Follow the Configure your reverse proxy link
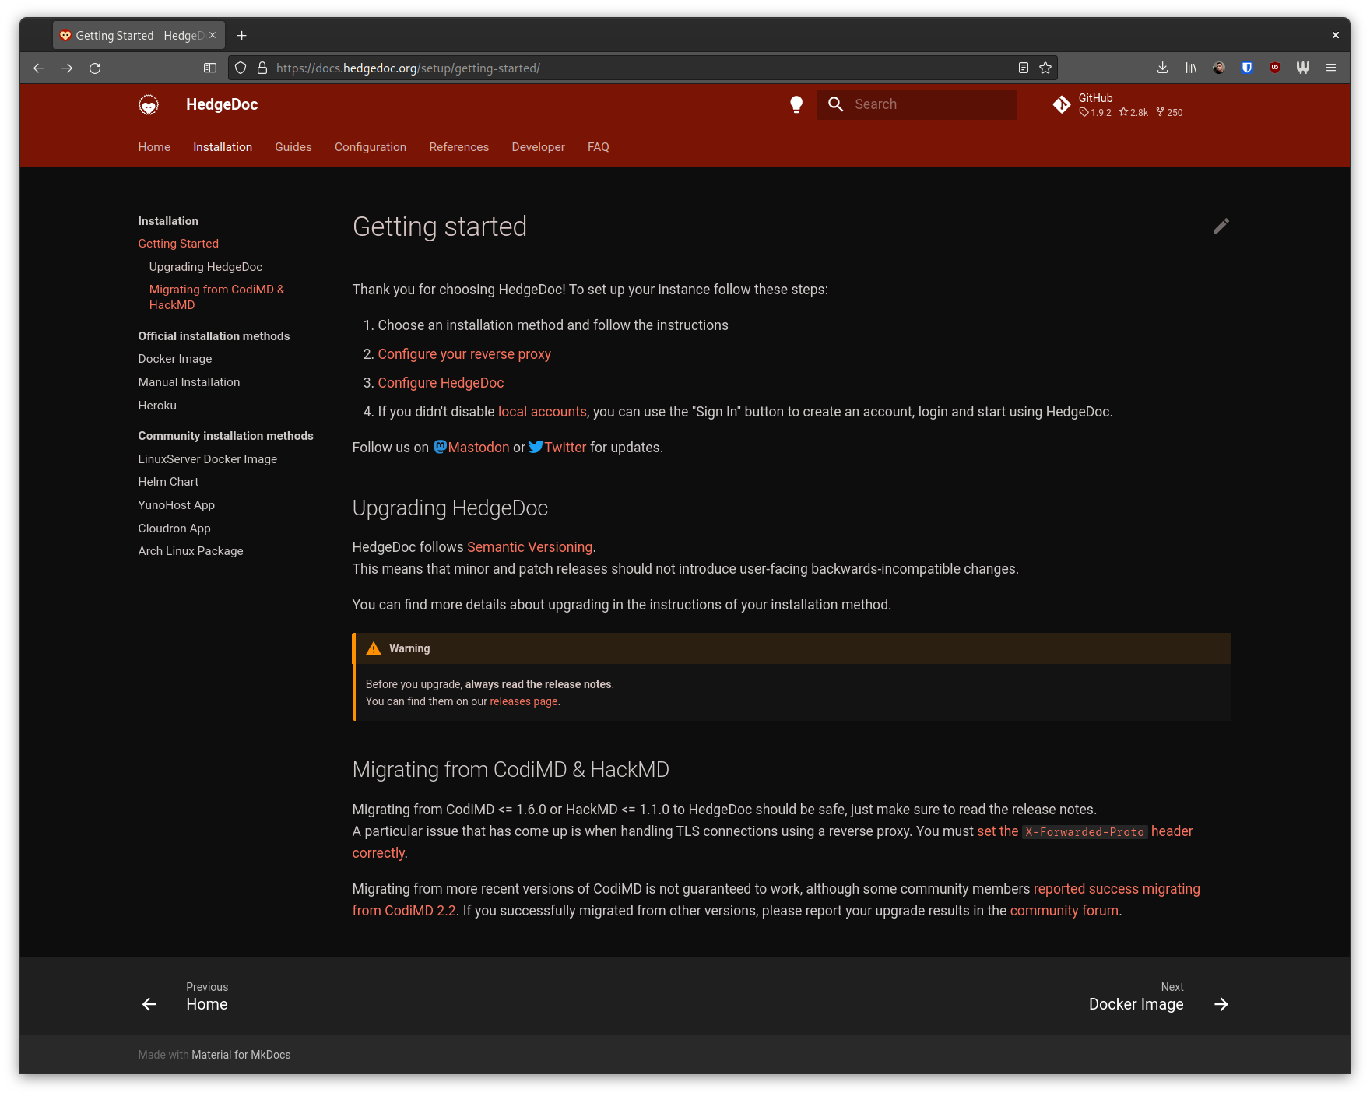1370x1096 pixels. (x=464, y=354)
